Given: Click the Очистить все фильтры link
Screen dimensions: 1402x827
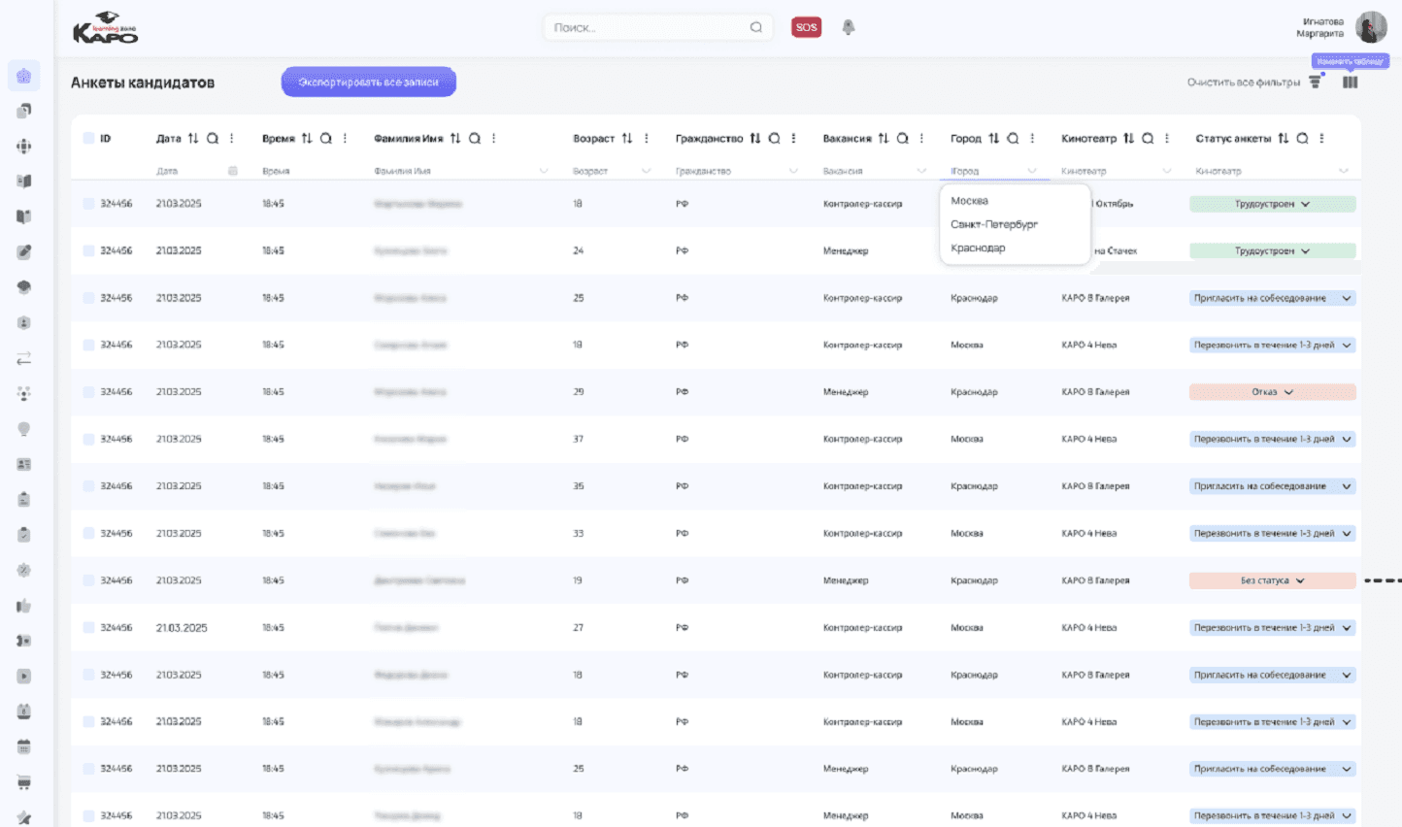Looking at the screenshot, I should [1243, 83].
